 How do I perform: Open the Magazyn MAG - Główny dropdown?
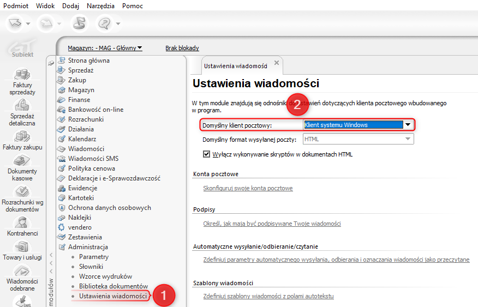(x=105, y=48)
